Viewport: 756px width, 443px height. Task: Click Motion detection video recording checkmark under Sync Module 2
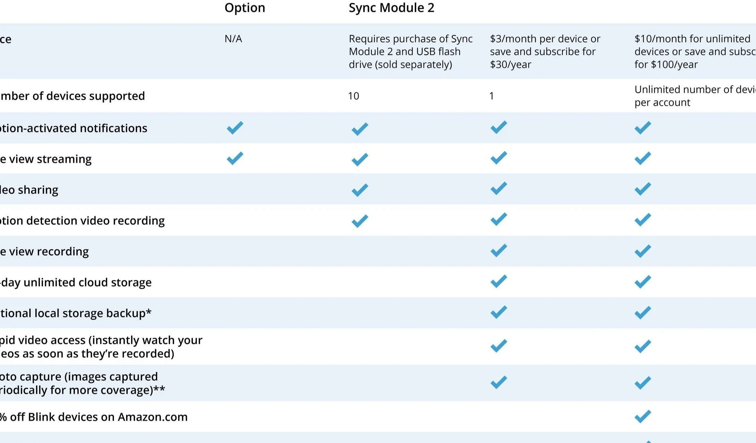tap(360, 221)
